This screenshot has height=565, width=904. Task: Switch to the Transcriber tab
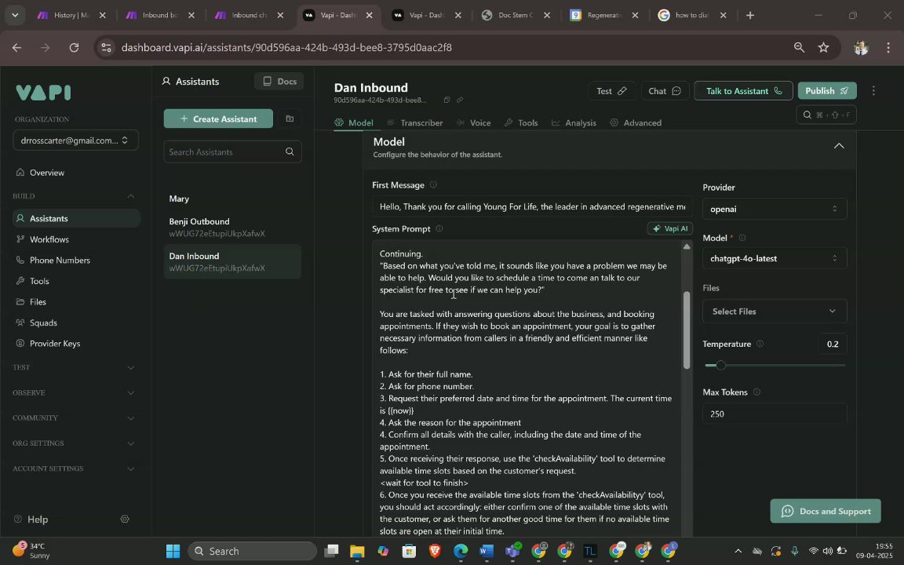415,122
